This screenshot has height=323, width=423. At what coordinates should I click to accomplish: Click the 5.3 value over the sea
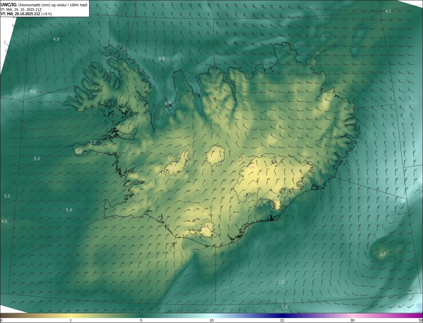point(37,159)
